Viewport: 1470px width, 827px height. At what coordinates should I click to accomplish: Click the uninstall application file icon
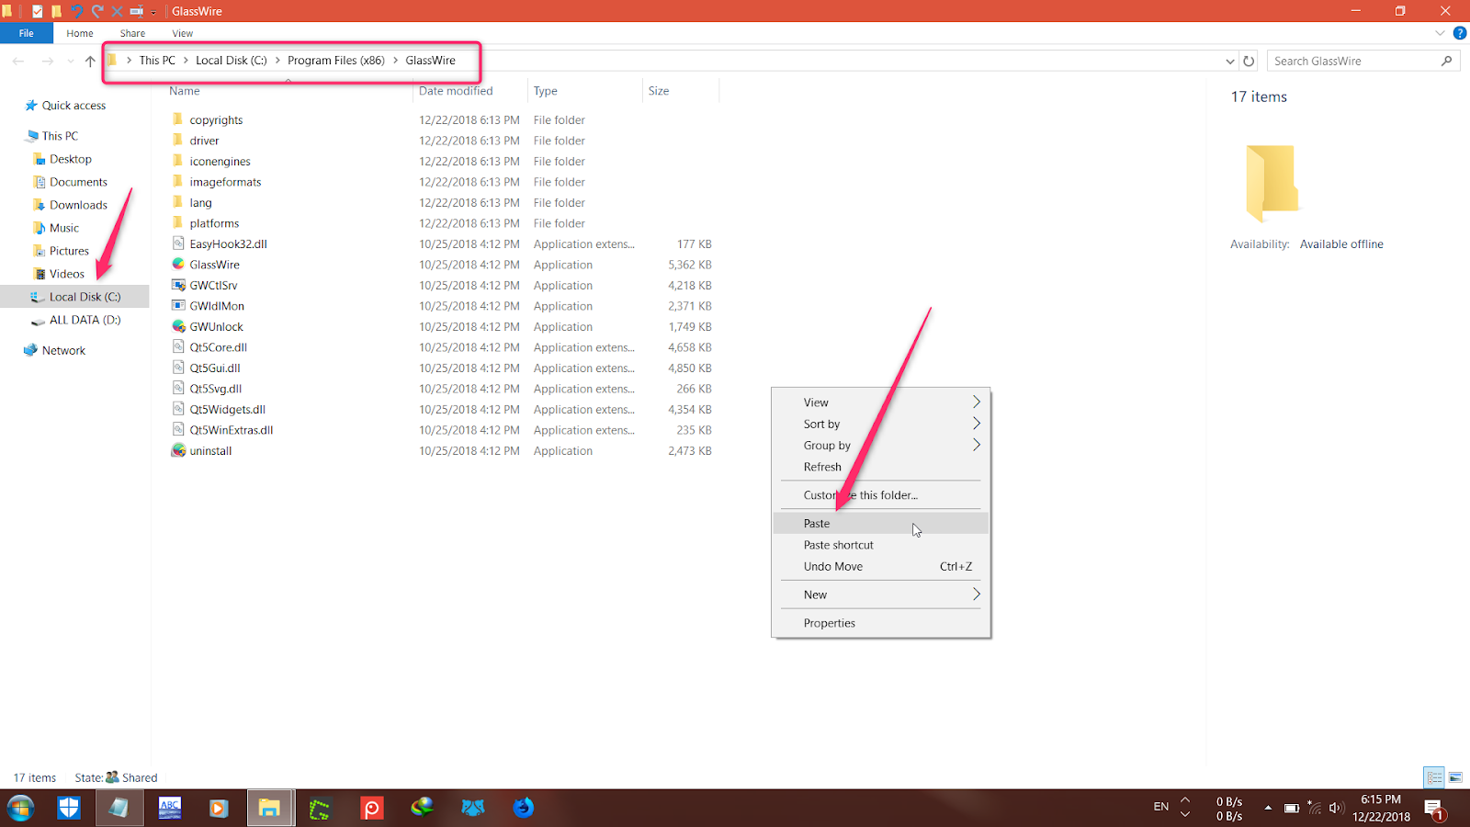coord(178,451)
